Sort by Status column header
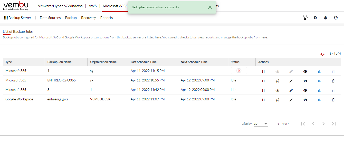Image resolution: width=344 pixels, height=147 pixels. pos(235,62)
